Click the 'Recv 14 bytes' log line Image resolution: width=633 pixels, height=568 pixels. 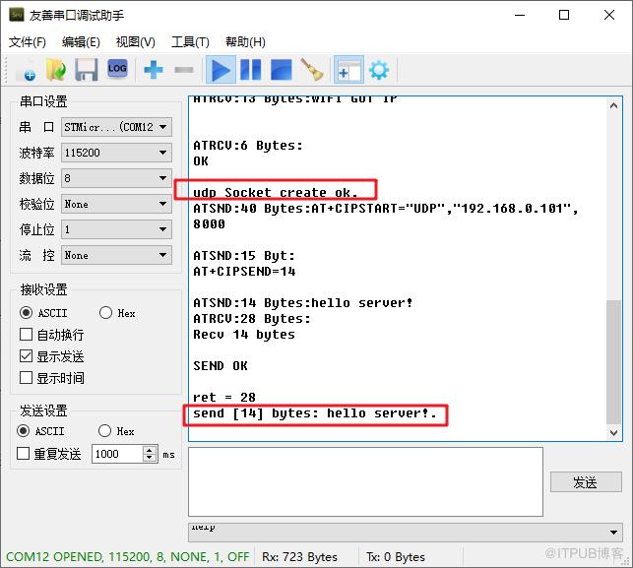[244, 335]
